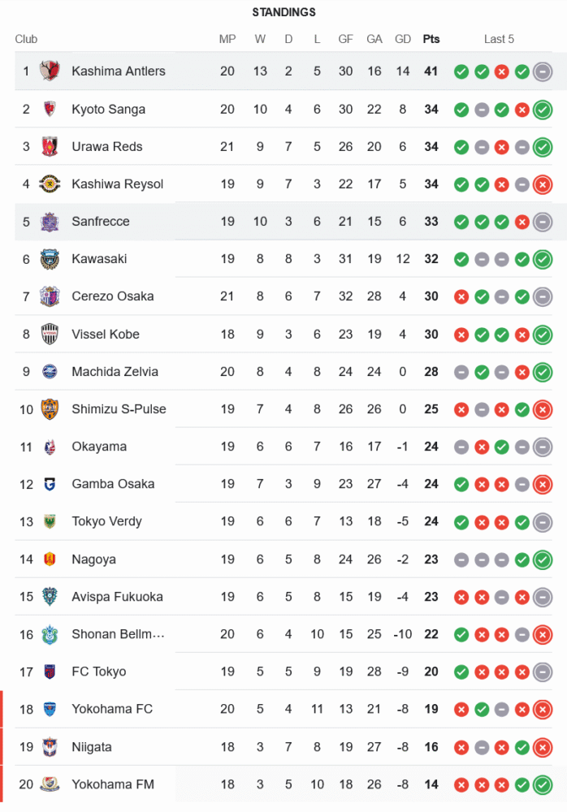Click the Kyoto Sanga team logo
Image resolution: width=567 pixels, height=812 pixels.
tap(50, 109)
